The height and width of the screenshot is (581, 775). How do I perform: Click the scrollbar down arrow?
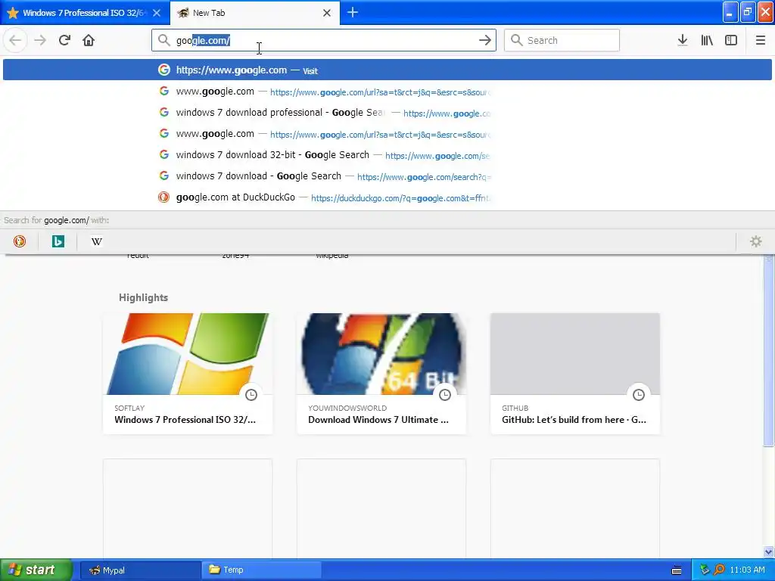coord(768,551)
